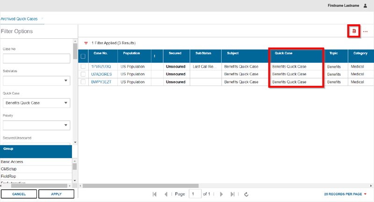The height and width of the screenshot is (202, 374).
Task: Click the user profile icon
Action: click(x=365, y=6)
